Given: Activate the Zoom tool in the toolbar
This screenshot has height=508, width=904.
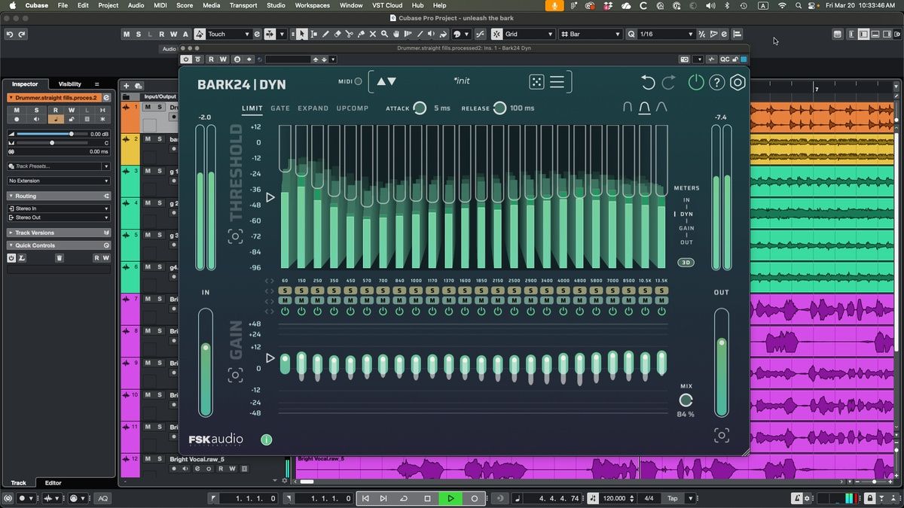Looking at the screenshot, I should point(384,34).
